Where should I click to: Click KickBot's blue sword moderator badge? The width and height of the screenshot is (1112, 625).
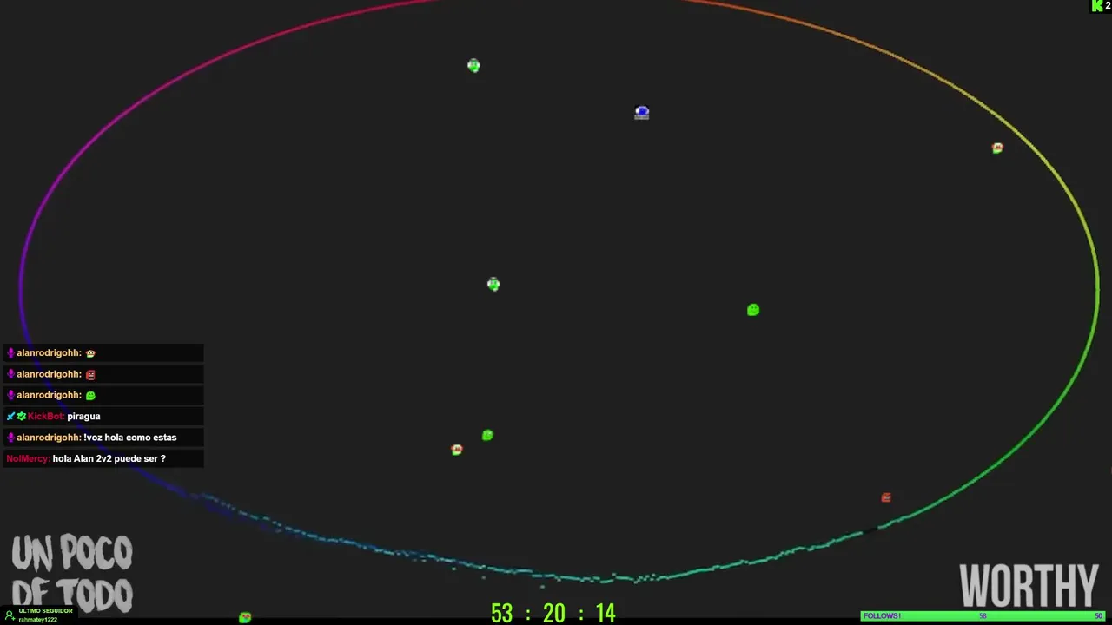point(11,416)
